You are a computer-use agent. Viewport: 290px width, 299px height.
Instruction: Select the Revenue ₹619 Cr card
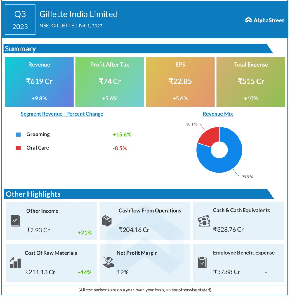coord(39,82)
